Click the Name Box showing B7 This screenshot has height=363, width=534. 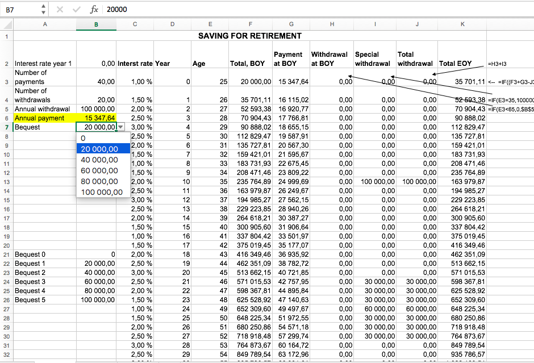[21, 10]
